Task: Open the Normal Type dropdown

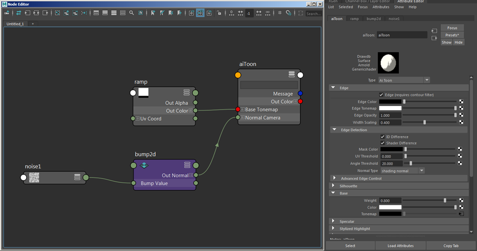Action: (x=402, y=171)
